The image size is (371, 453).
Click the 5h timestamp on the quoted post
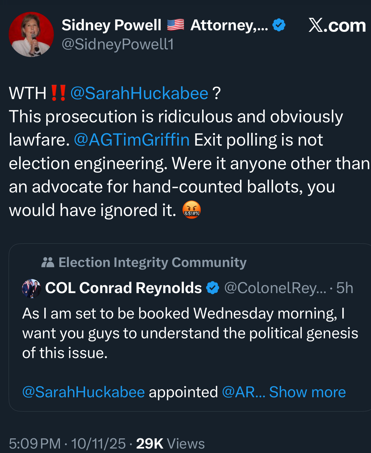(x=345, y=288)
